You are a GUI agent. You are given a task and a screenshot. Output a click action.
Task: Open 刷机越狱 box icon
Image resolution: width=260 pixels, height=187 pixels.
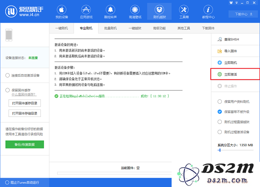(159, 10)
